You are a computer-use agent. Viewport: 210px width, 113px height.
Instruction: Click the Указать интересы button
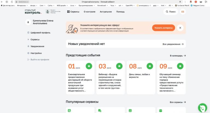click(x=164, y=28)
